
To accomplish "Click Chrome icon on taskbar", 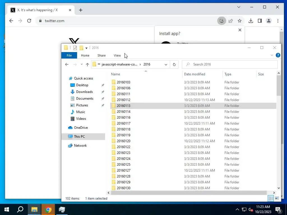I will pyautogui.click(x=48, y=209).
